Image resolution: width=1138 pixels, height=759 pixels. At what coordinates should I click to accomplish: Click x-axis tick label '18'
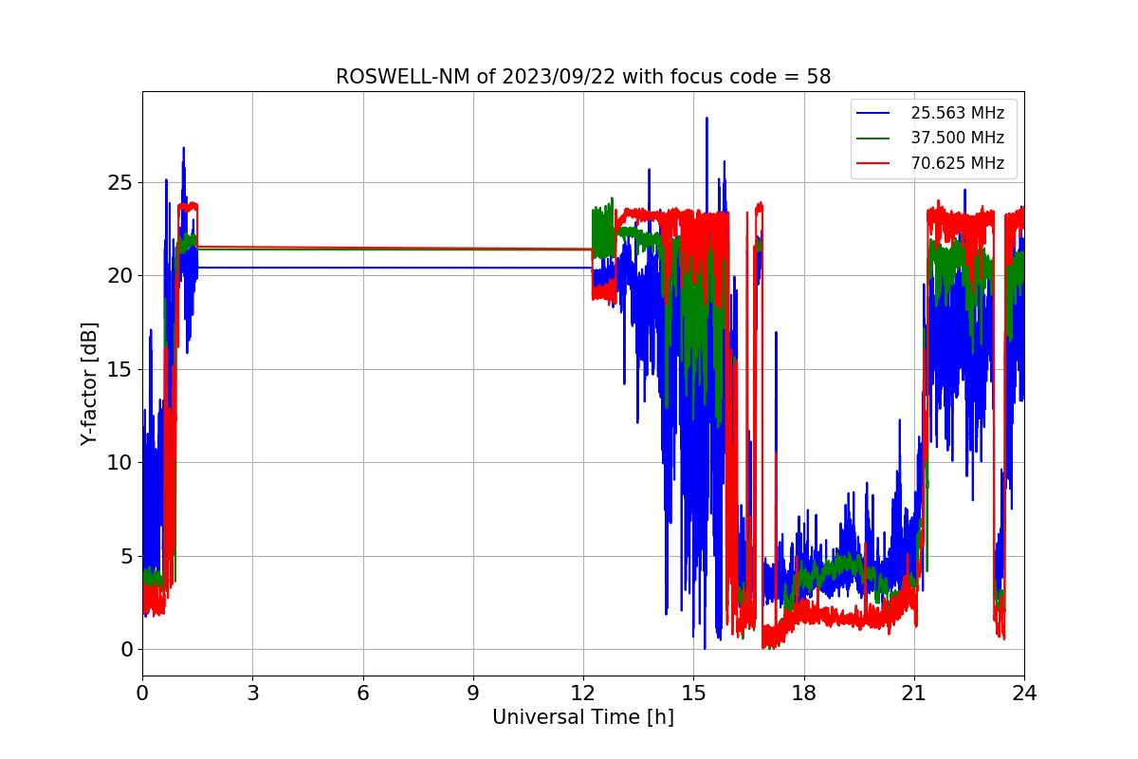(804, 694)
